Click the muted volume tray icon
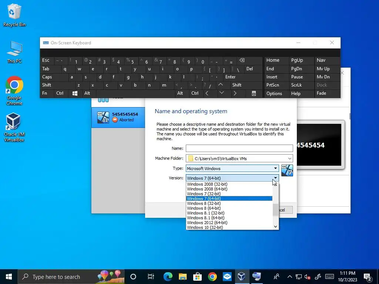 (308, 277)
